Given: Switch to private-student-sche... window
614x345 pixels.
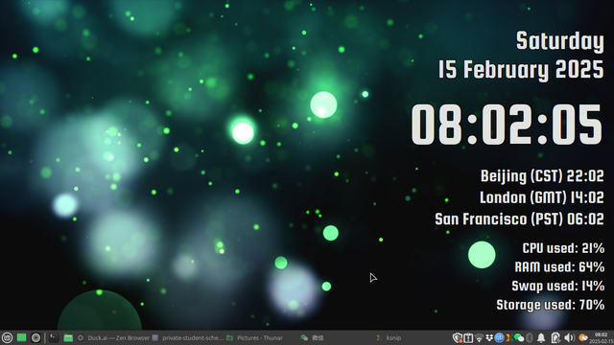Looking at the screenshot, I should (188, 338).
